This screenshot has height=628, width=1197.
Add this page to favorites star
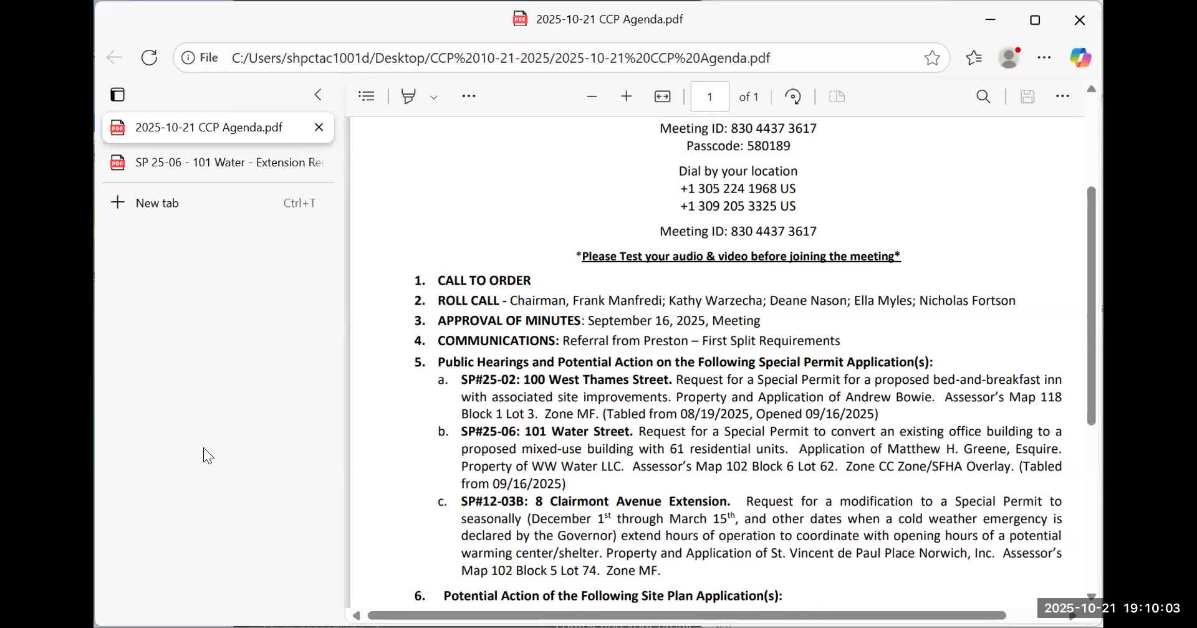[932, 58]
